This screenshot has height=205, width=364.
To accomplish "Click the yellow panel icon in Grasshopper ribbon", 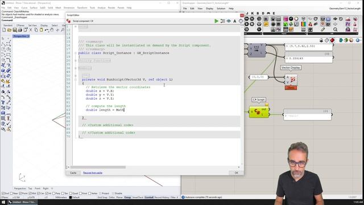I will click(x=266, y=24).
